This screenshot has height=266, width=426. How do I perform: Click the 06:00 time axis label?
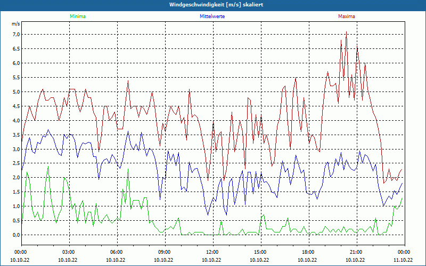(x=116, y=252)
